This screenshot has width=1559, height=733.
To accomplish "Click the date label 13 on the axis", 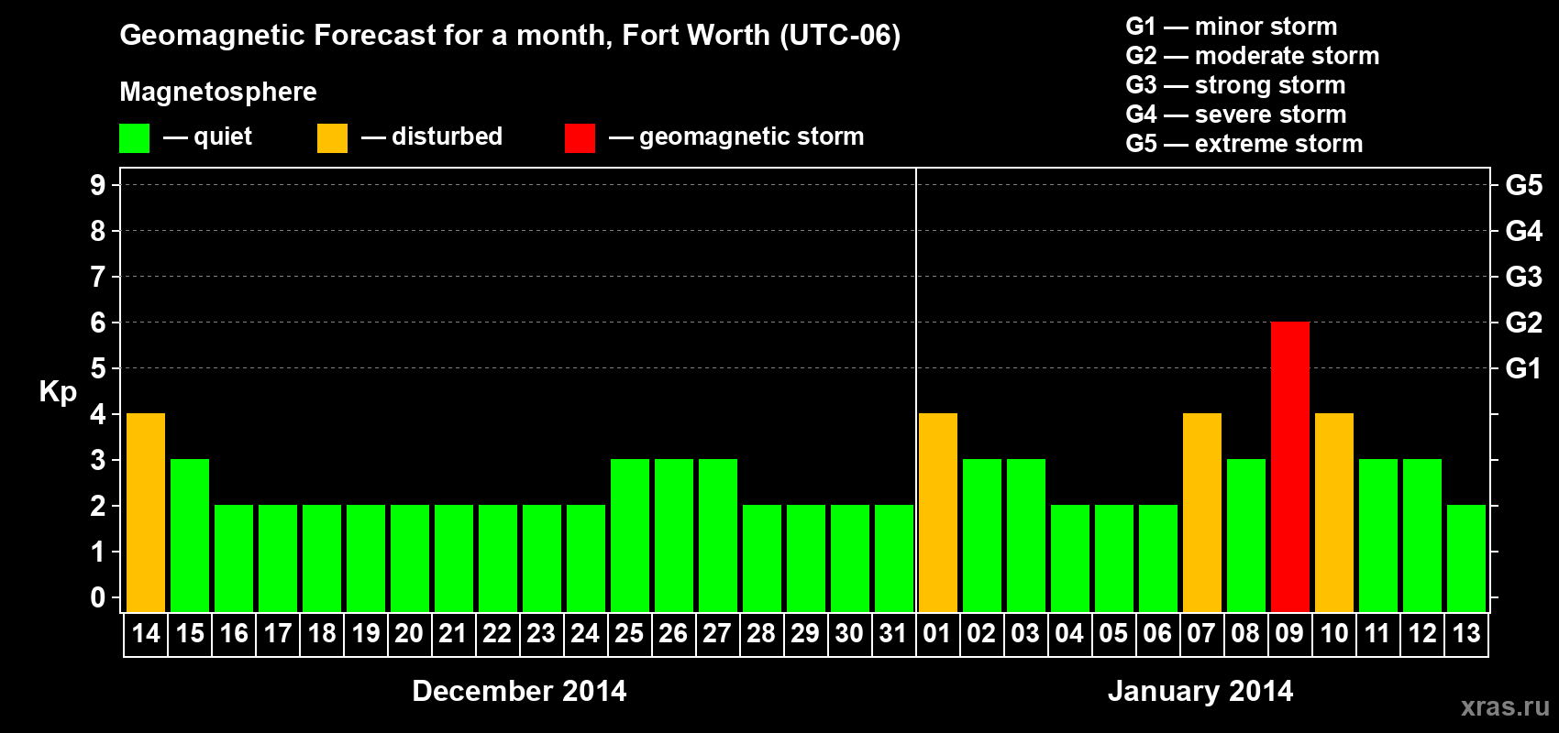I will [1466, 634].
